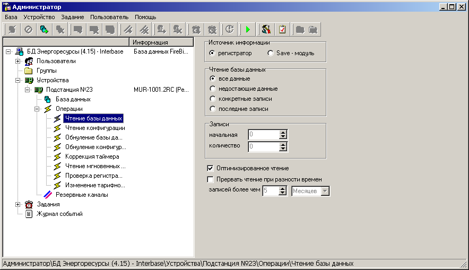Select the highlighted Чтение базы данных item
The width and height of the screenshot is (469, 270).
[93, 118]
